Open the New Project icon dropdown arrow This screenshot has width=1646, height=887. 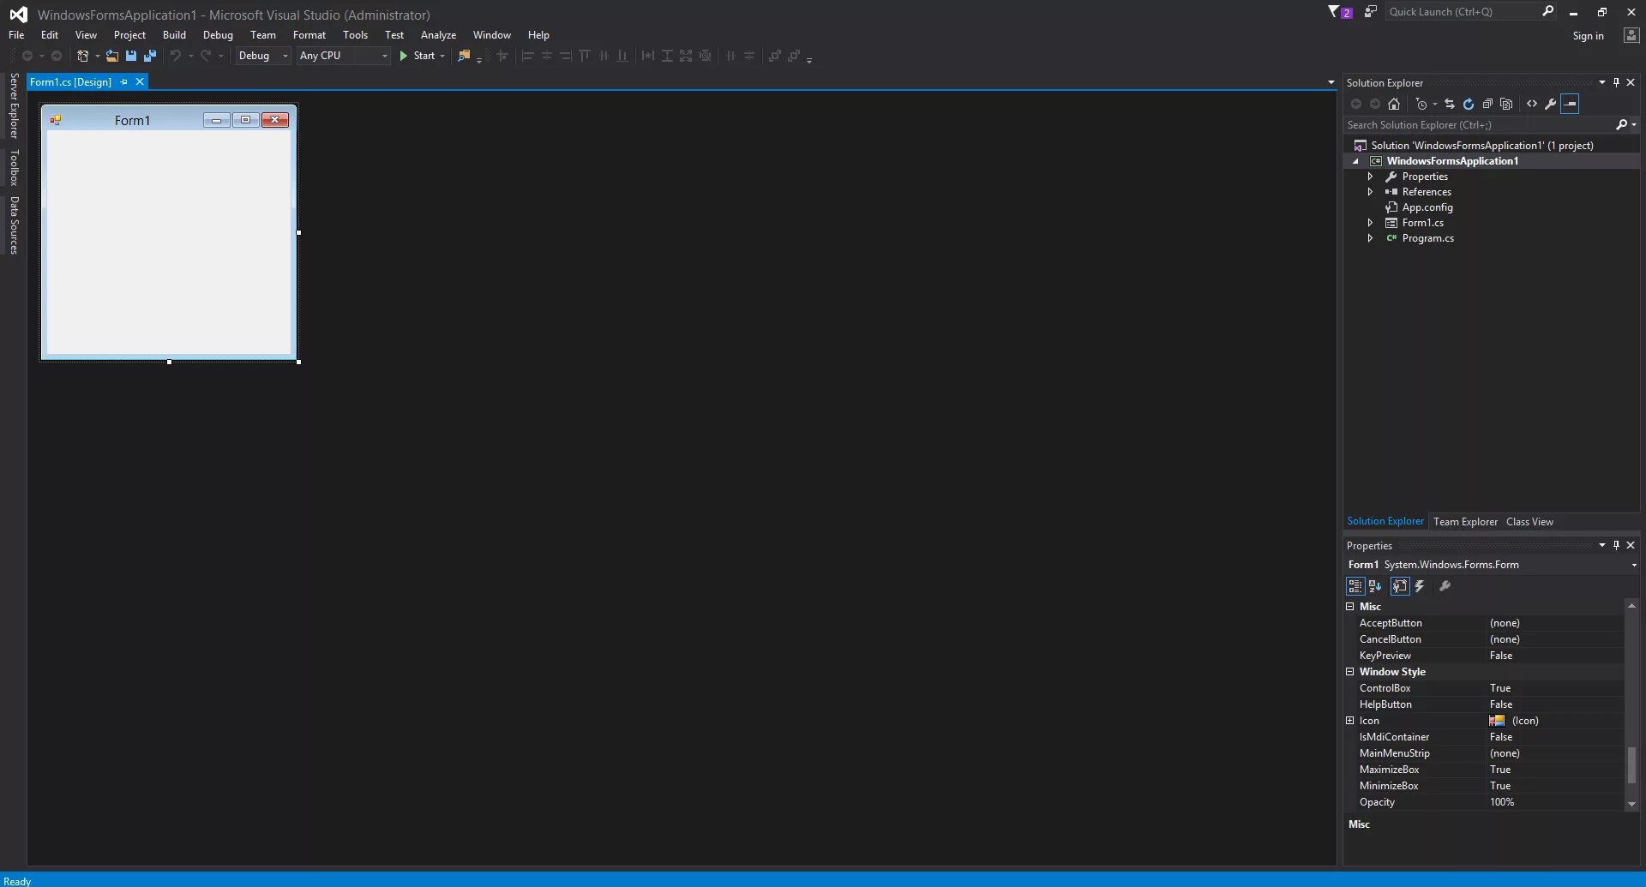[97, 56]
